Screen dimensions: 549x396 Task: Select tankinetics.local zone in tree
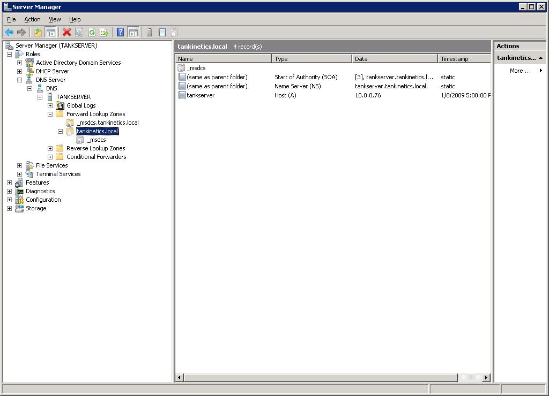[x=98, y=131]
